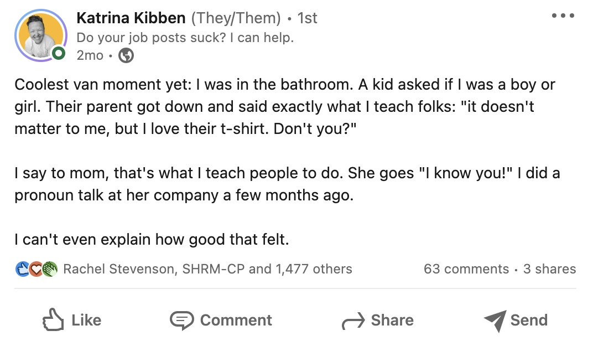
Task: Click the Comment button label
Action: click(236, 320)
